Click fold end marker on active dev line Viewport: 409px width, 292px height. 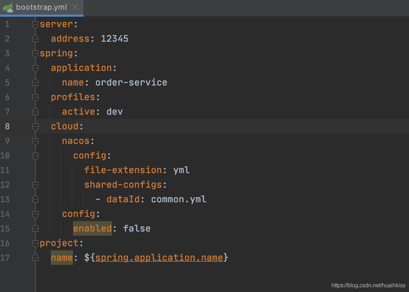pos(35,112)
